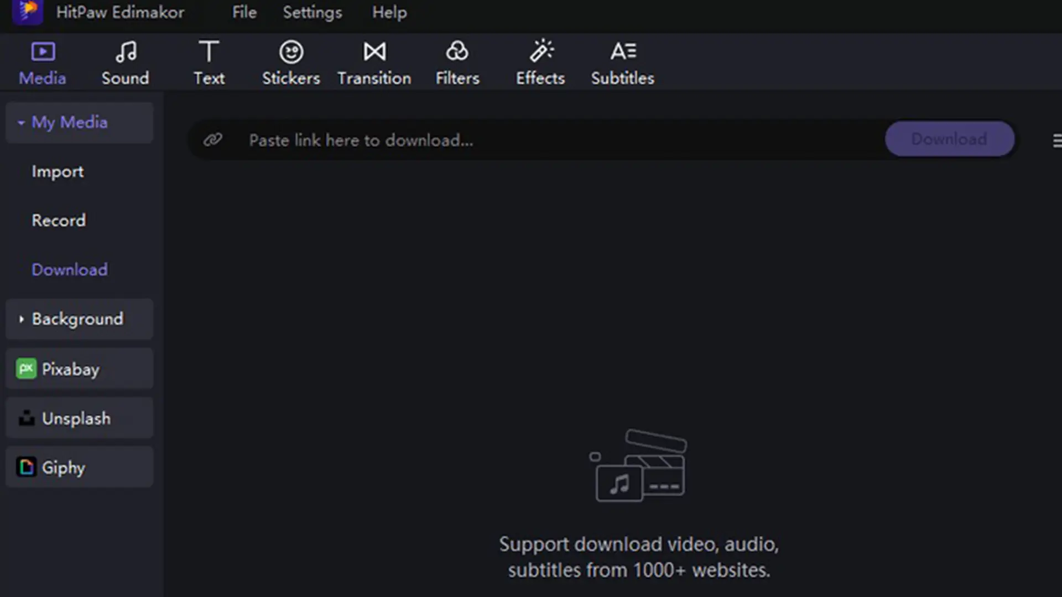Select the Subtitles tool
The width and height of the screenshot is (1062, 597).
click(623, 62)
